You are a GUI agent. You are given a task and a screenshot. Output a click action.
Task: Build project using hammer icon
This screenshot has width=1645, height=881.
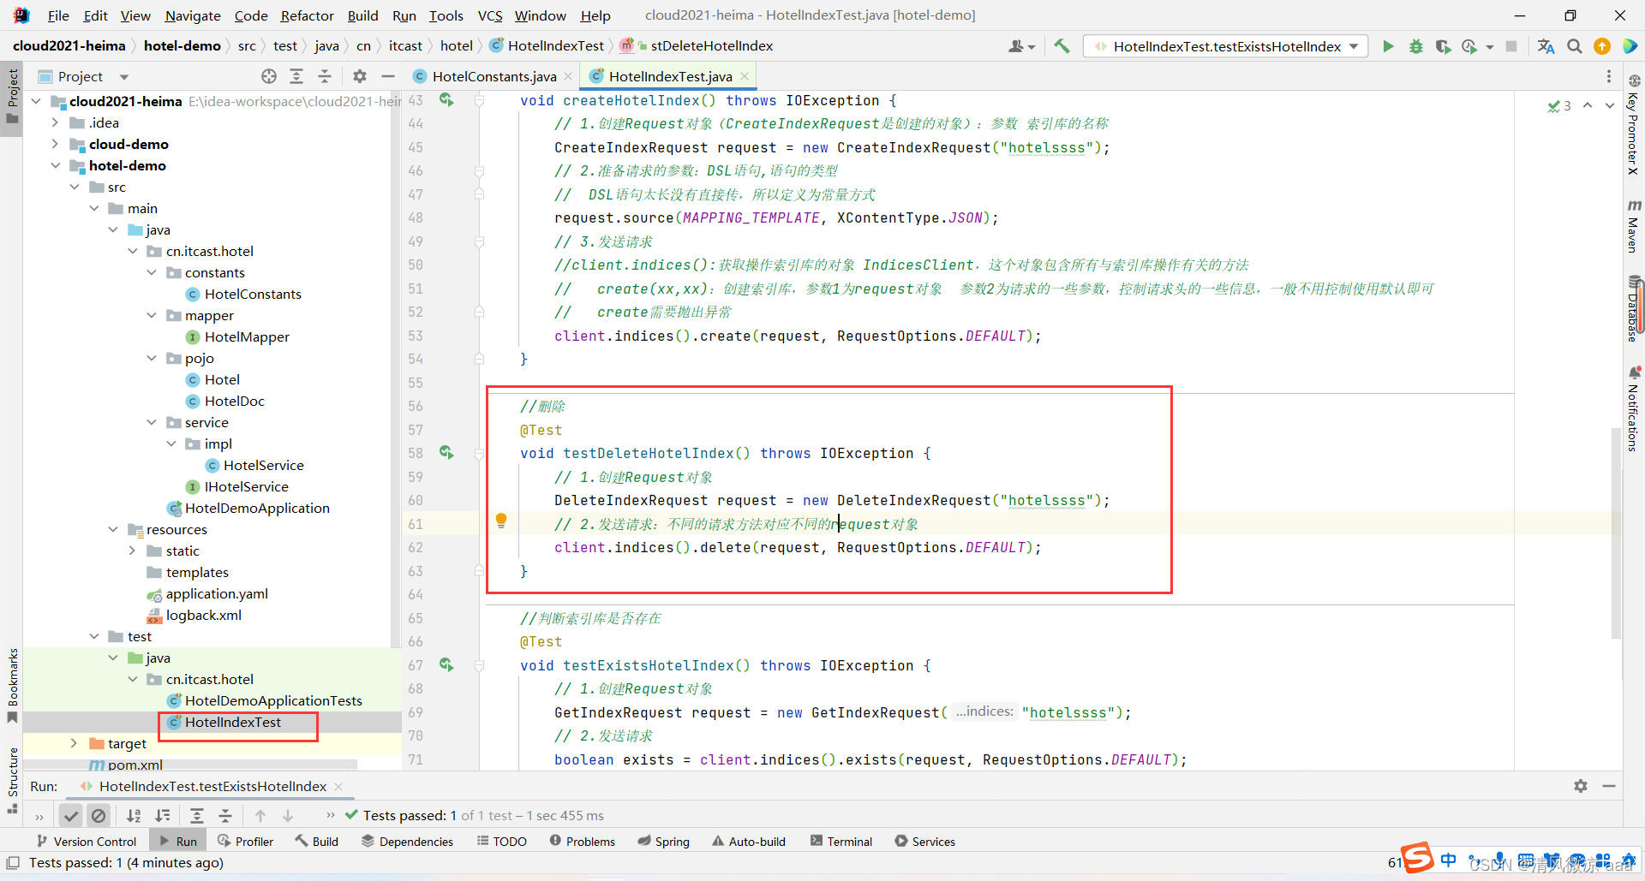1062,46
